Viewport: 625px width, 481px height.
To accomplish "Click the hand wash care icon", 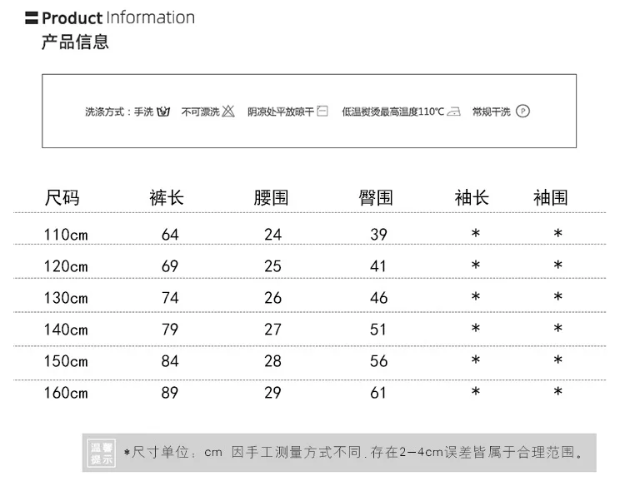I will 163,112.
